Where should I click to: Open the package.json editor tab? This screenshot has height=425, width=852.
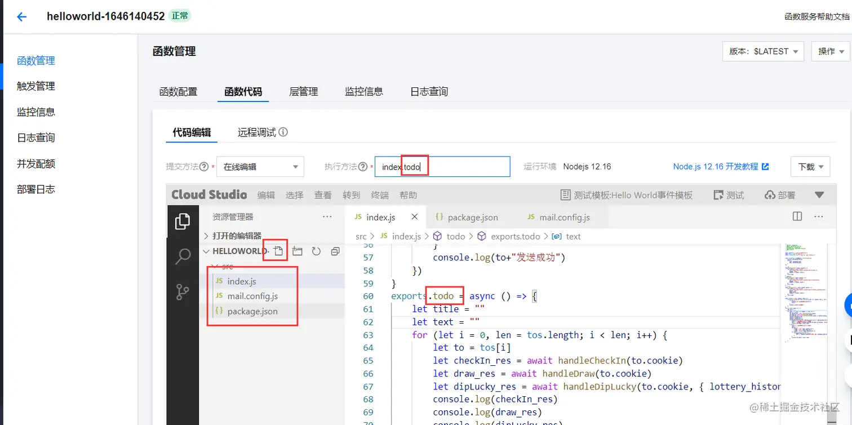point(467,217)
